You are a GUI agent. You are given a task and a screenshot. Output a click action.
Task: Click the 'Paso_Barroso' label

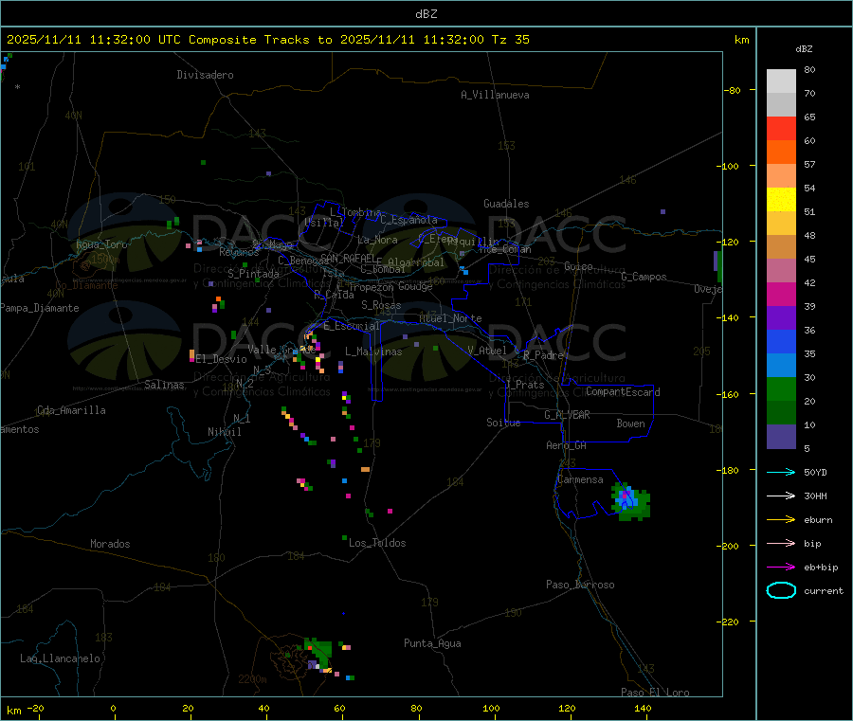pyautogui.click(x=580, y=585)
